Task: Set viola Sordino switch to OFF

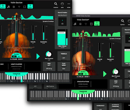Action: [81, 74]
